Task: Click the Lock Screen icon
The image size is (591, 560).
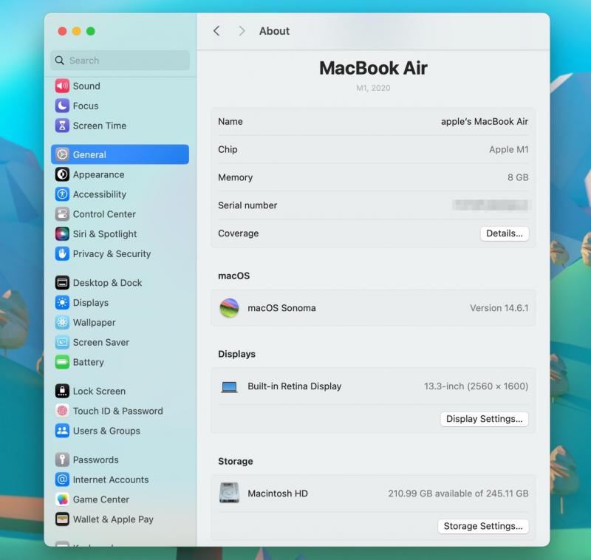Action: [x=62, y=391]
